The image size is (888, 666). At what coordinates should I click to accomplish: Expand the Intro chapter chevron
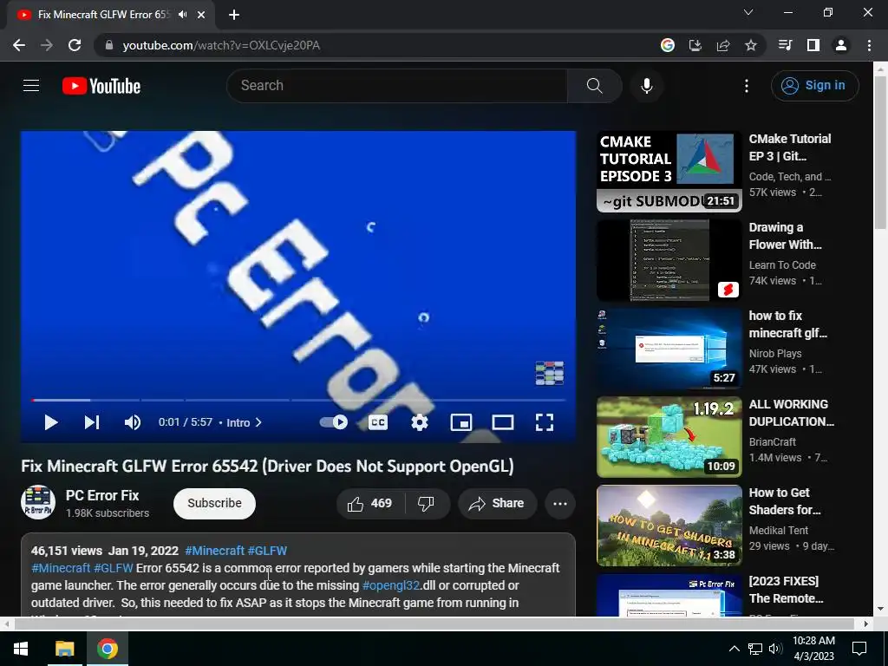click(258, 422)
